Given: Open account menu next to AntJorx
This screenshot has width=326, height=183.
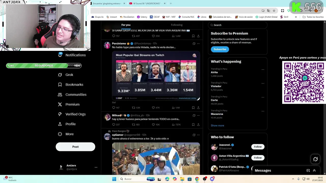Looking at the screenshot, I should coord(96,167).
